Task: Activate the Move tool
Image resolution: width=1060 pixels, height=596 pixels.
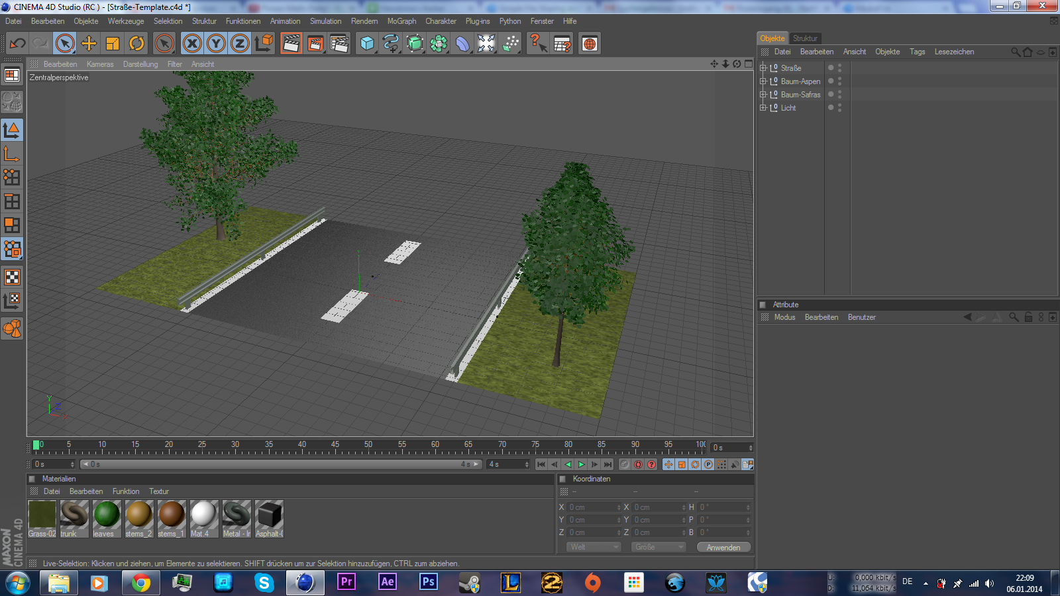Action: [89, 43]
